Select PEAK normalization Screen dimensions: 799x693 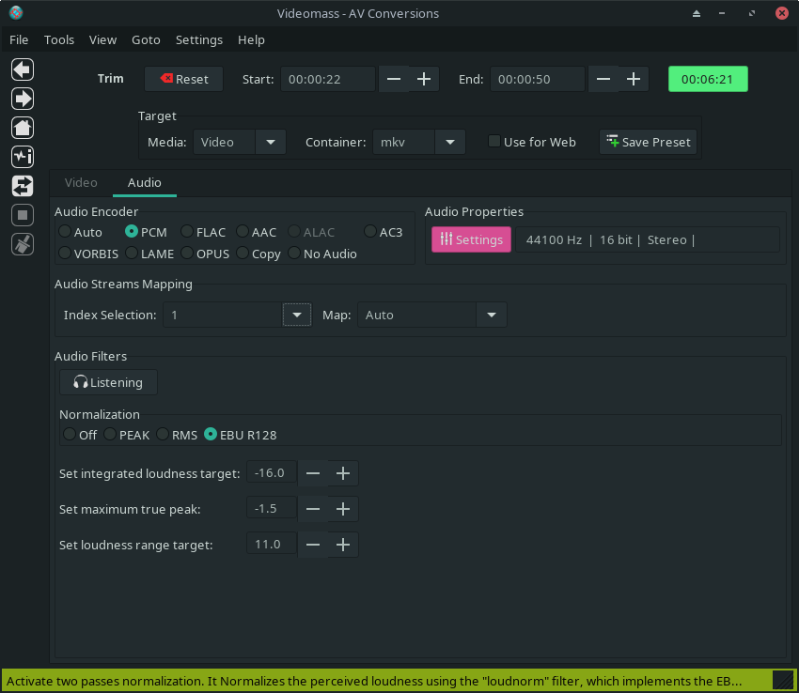[127, 435]
